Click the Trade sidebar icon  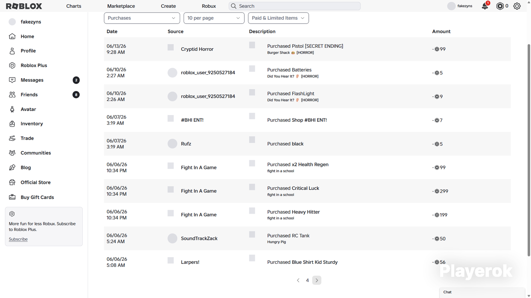coord(12,138)
